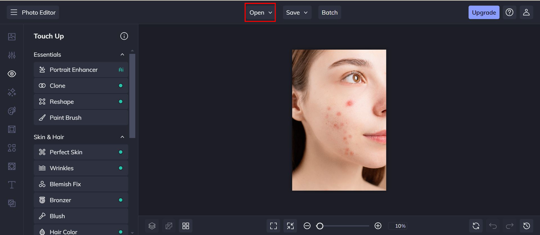The height and width of the screenshot is (235, 540).
Task: Click the compare before-after icon in the bottom bar
Action: (x=169, y=226)
